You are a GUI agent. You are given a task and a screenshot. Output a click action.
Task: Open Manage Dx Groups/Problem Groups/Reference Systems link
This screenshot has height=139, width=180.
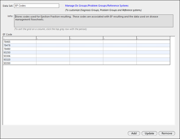pos(97,6)
